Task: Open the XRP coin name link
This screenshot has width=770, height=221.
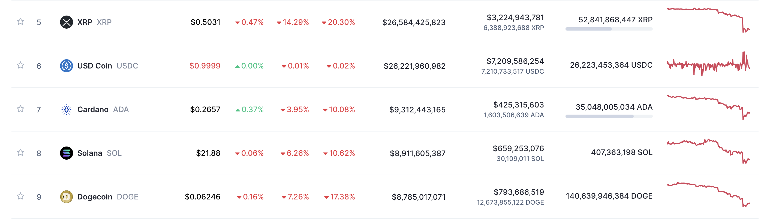Action: pyautogui.click(x=85, y=22)
